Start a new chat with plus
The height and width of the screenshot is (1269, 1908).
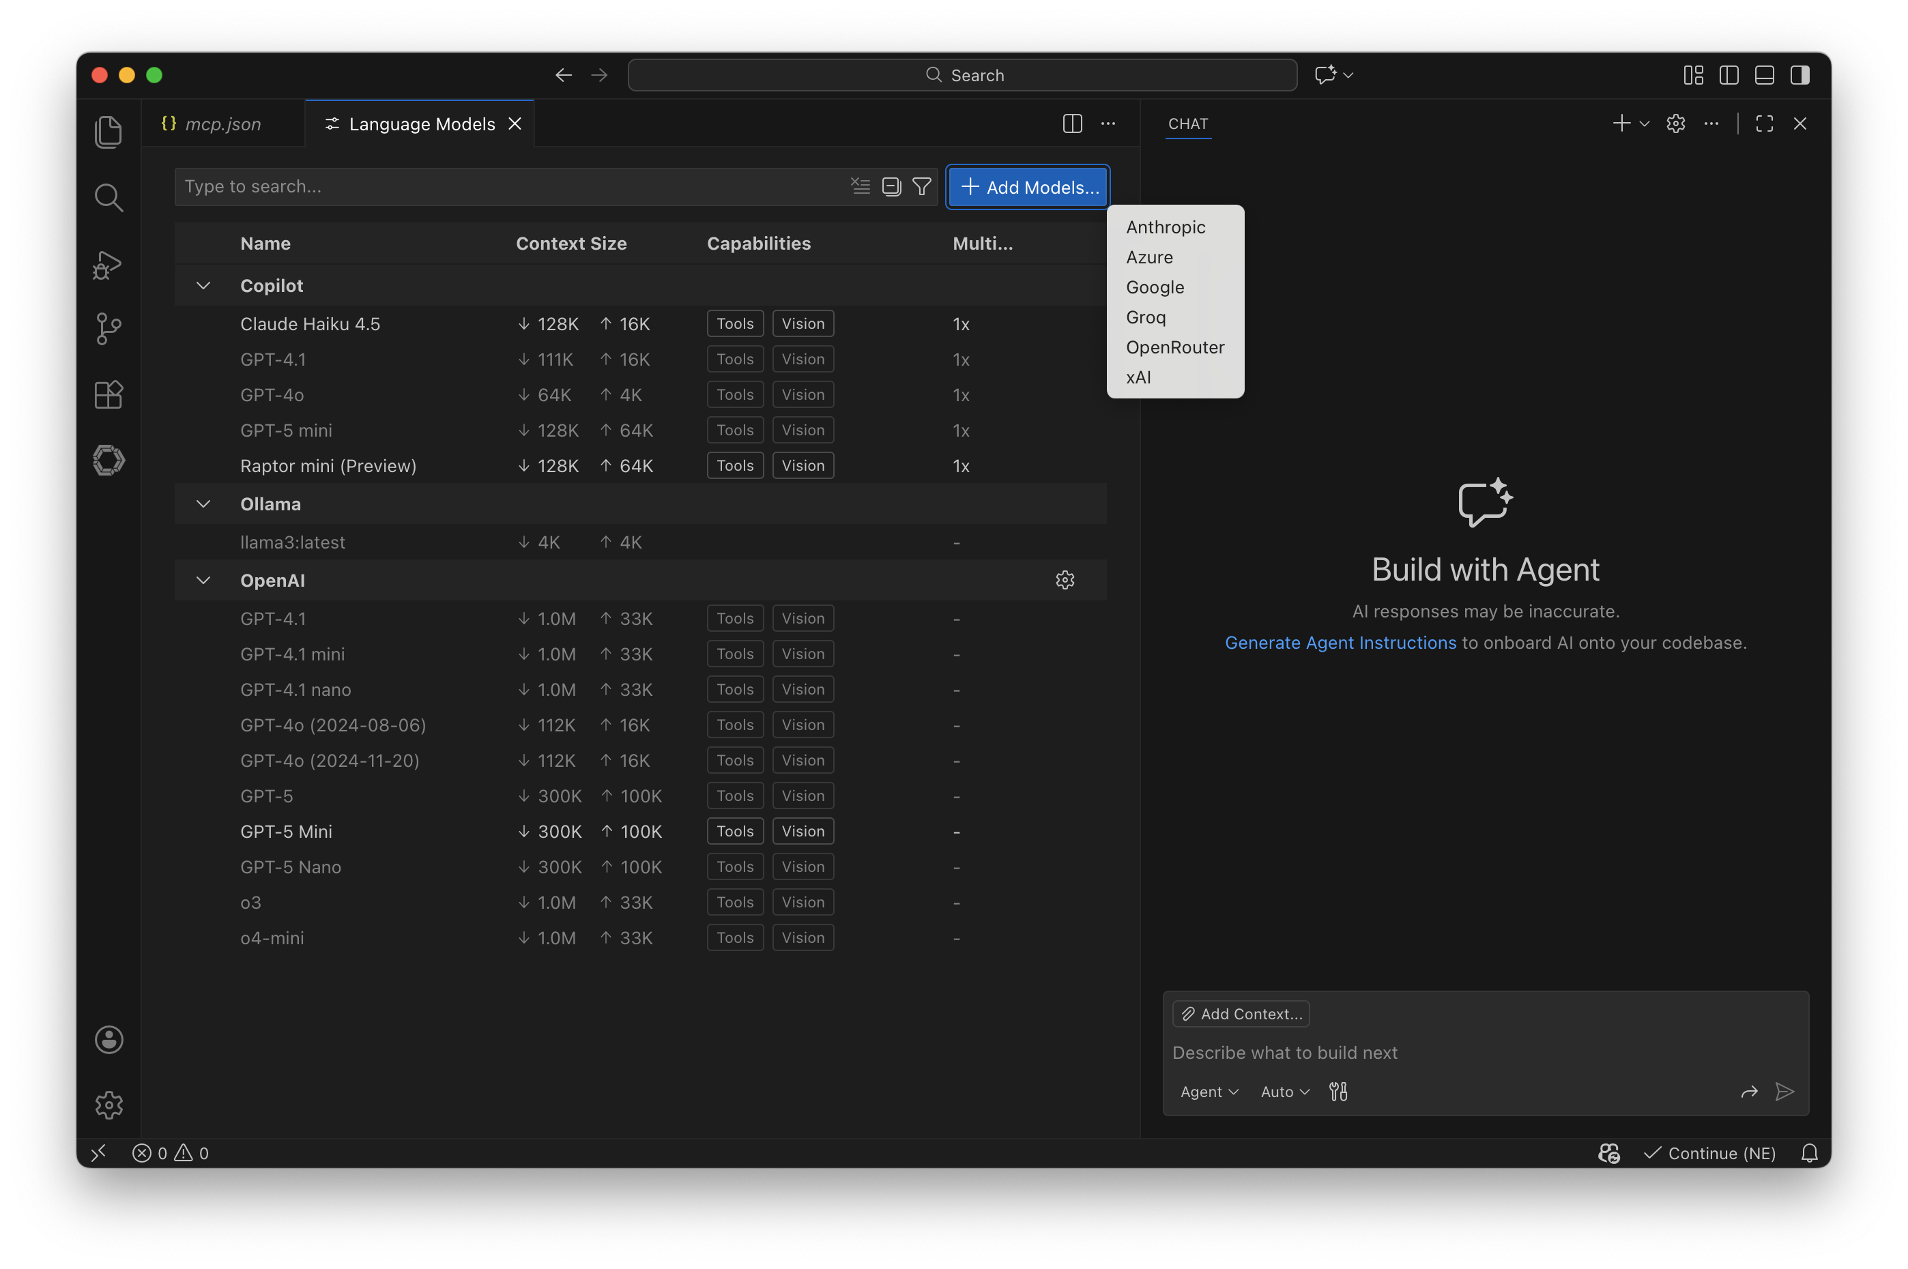1621,123
